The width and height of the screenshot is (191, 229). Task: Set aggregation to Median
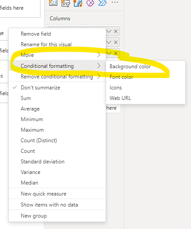57,183
